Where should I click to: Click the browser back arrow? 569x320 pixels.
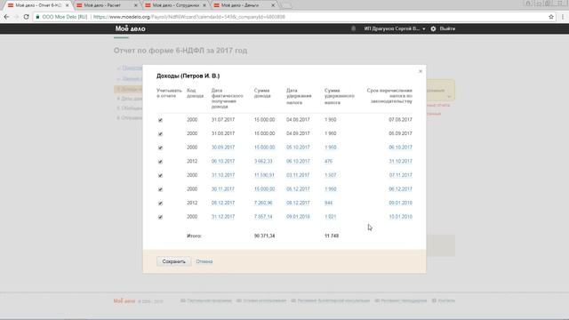tap(6, 17)
